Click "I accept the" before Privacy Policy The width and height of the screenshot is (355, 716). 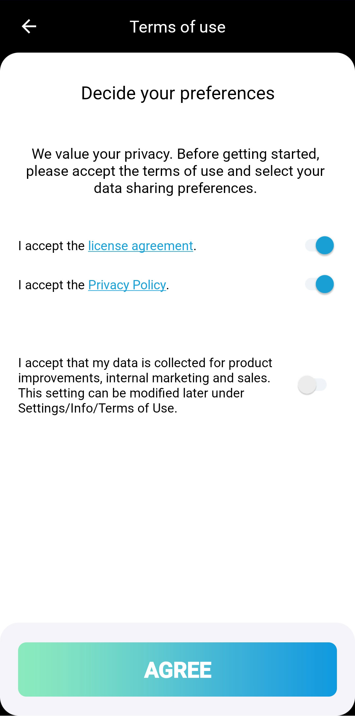click(x=52, y=285)
